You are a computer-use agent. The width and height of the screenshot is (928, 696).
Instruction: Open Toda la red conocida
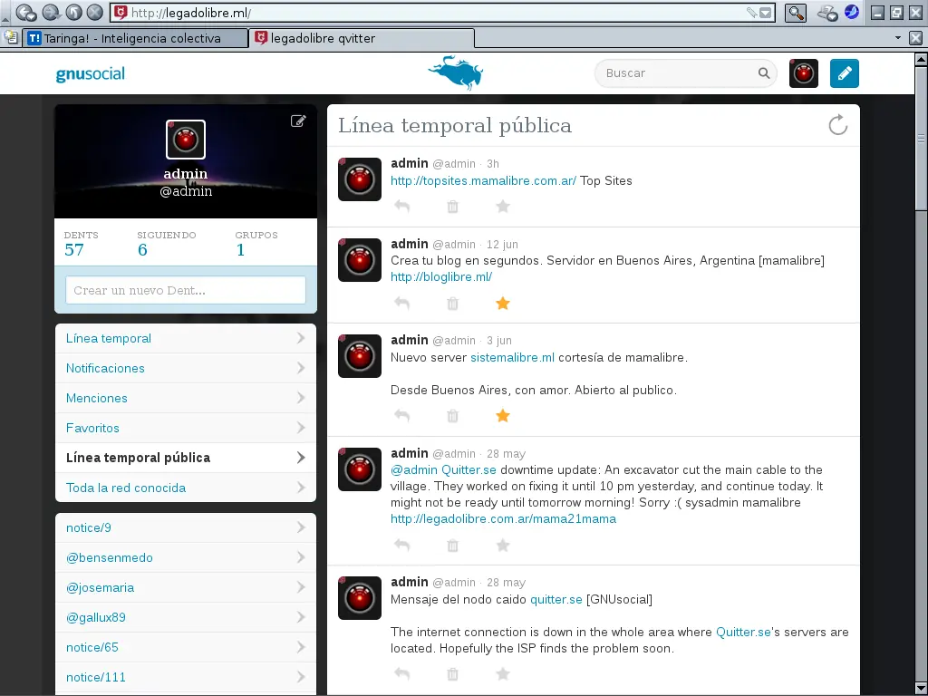point(186,488)
